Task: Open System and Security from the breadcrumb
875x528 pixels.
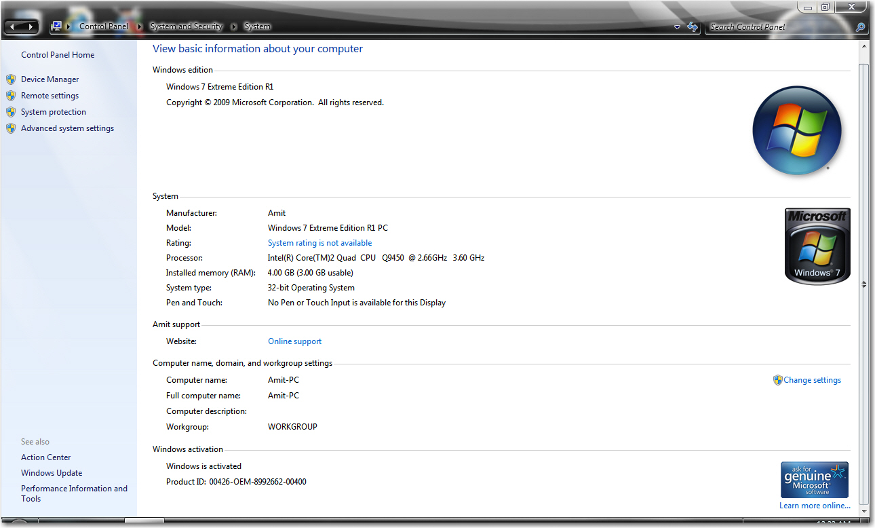Action: tap(186, 26)
